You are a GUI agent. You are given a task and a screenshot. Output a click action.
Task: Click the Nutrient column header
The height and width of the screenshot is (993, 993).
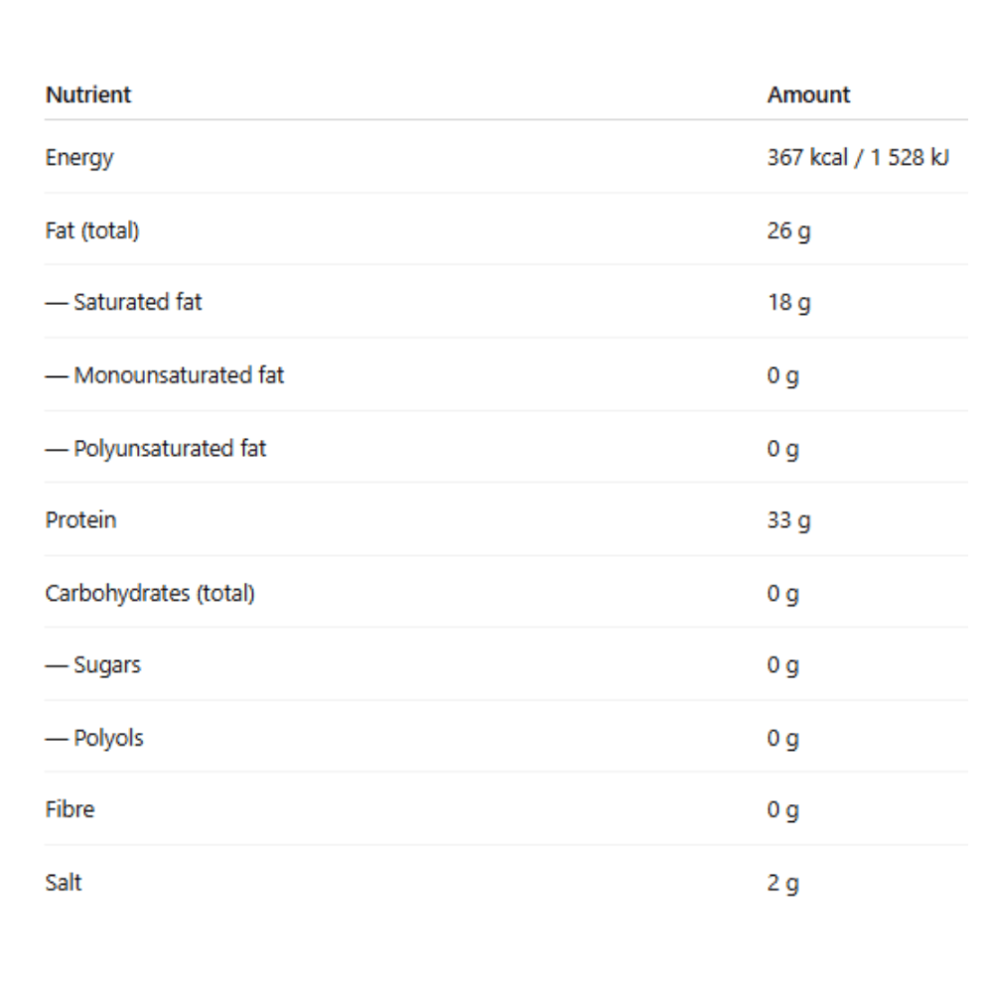point(88,95)
